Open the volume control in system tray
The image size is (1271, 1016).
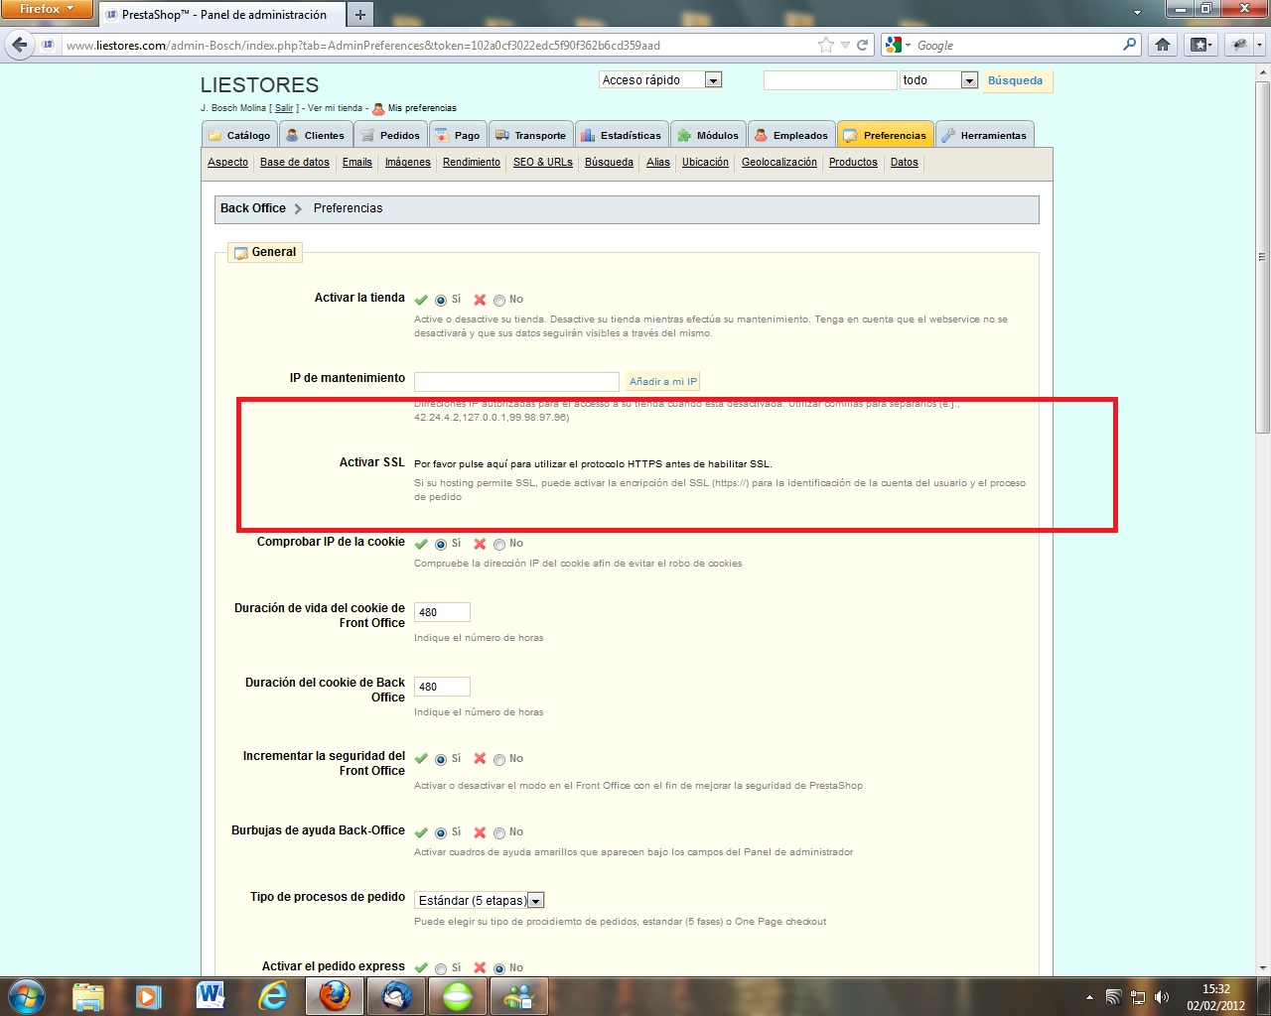coord(1162,997)
